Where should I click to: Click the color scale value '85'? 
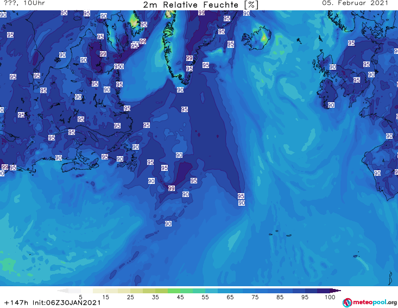pyautogui.click(x=280, y=297)
